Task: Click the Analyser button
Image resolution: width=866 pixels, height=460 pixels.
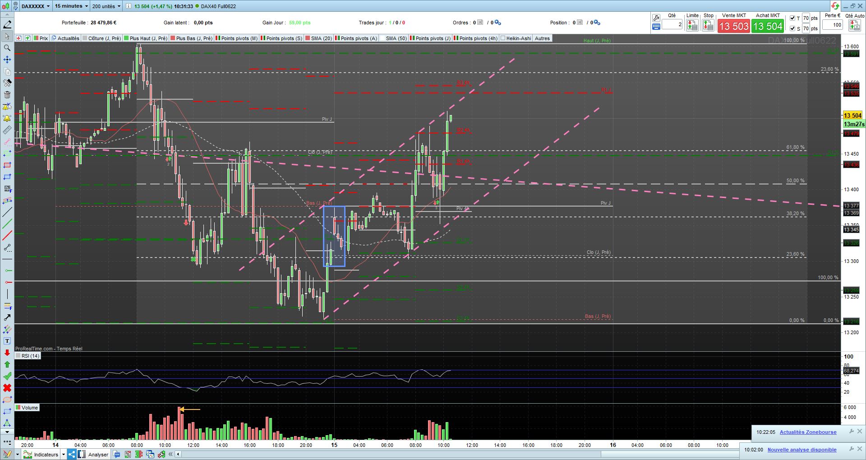Action: [x=94, y=455]
